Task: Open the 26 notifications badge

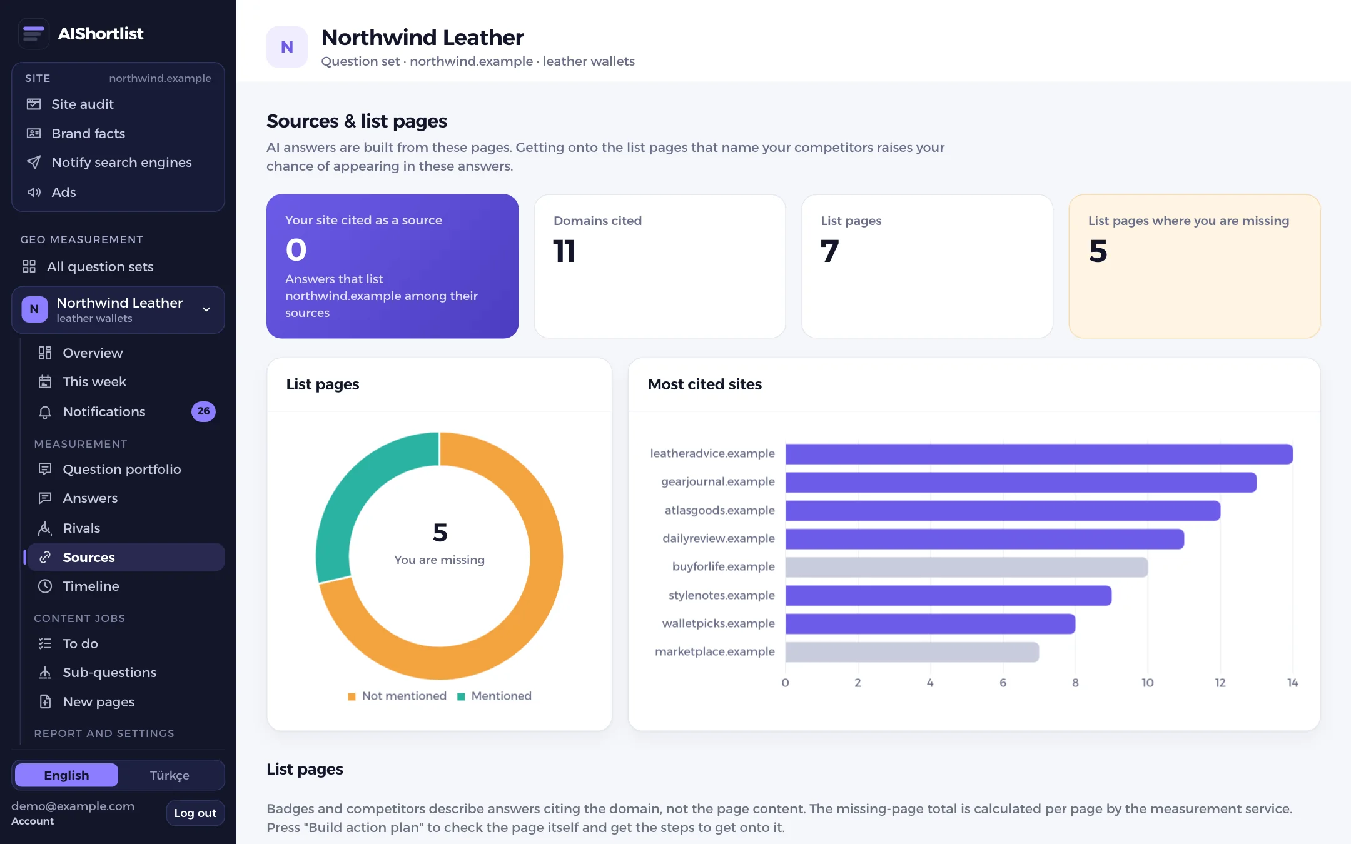Action: pos(203,411)
